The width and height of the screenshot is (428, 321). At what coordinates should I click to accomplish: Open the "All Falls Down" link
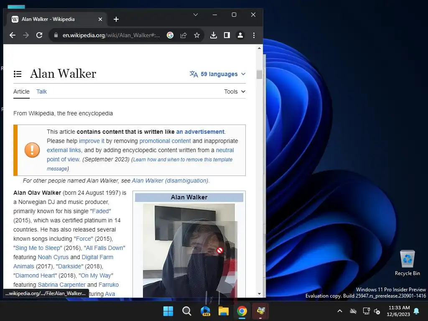coord(104,248)
